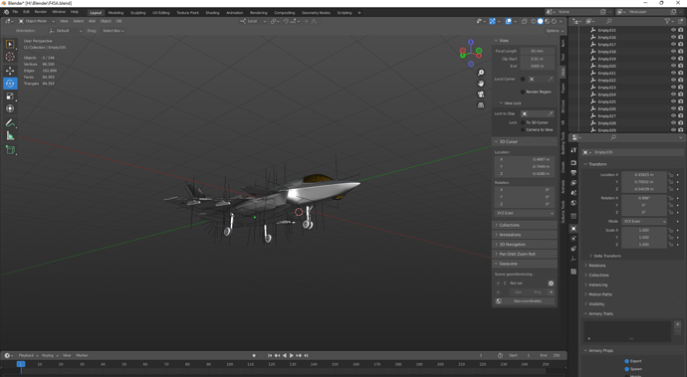Select the Scale tool
The image size is (687, 377).
(x=10, y=95)
